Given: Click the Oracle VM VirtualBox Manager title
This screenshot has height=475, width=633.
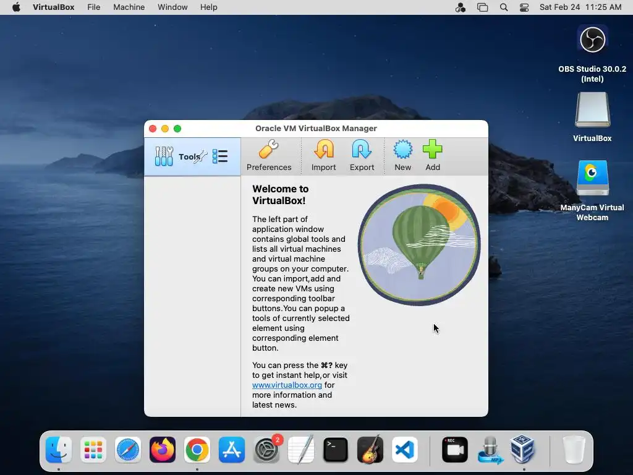Looking at the screenshot, I should (316, 129).
